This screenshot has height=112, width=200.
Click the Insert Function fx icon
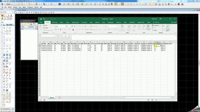coord(69,36)
